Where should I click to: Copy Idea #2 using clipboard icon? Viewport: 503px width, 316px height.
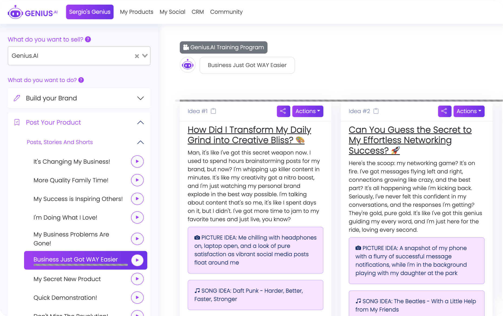pyautogui.click(x=376, y=111)
